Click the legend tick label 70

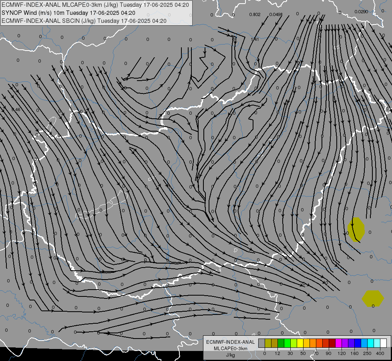[316, 353]
